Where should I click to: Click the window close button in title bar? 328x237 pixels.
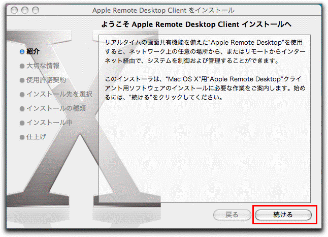[x=14, y=10]
